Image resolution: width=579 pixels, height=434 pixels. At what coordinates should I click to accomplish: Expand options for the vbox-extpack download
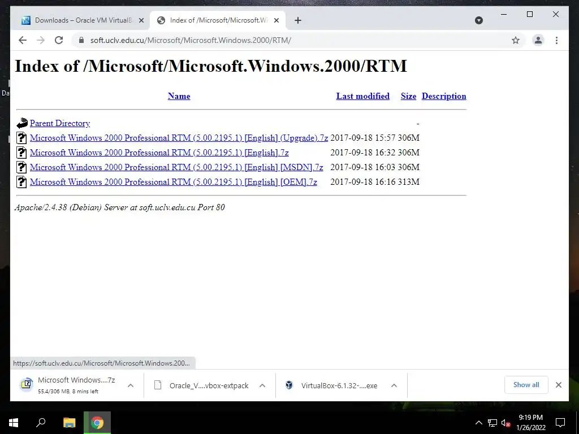pyautogui.click(x=262, y=385)
